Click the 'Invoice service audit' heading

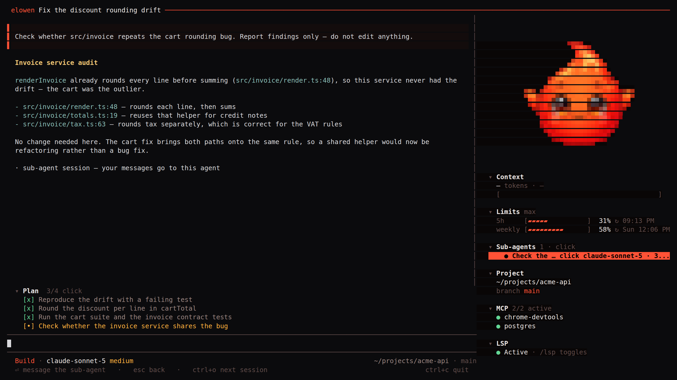(56, 63)
